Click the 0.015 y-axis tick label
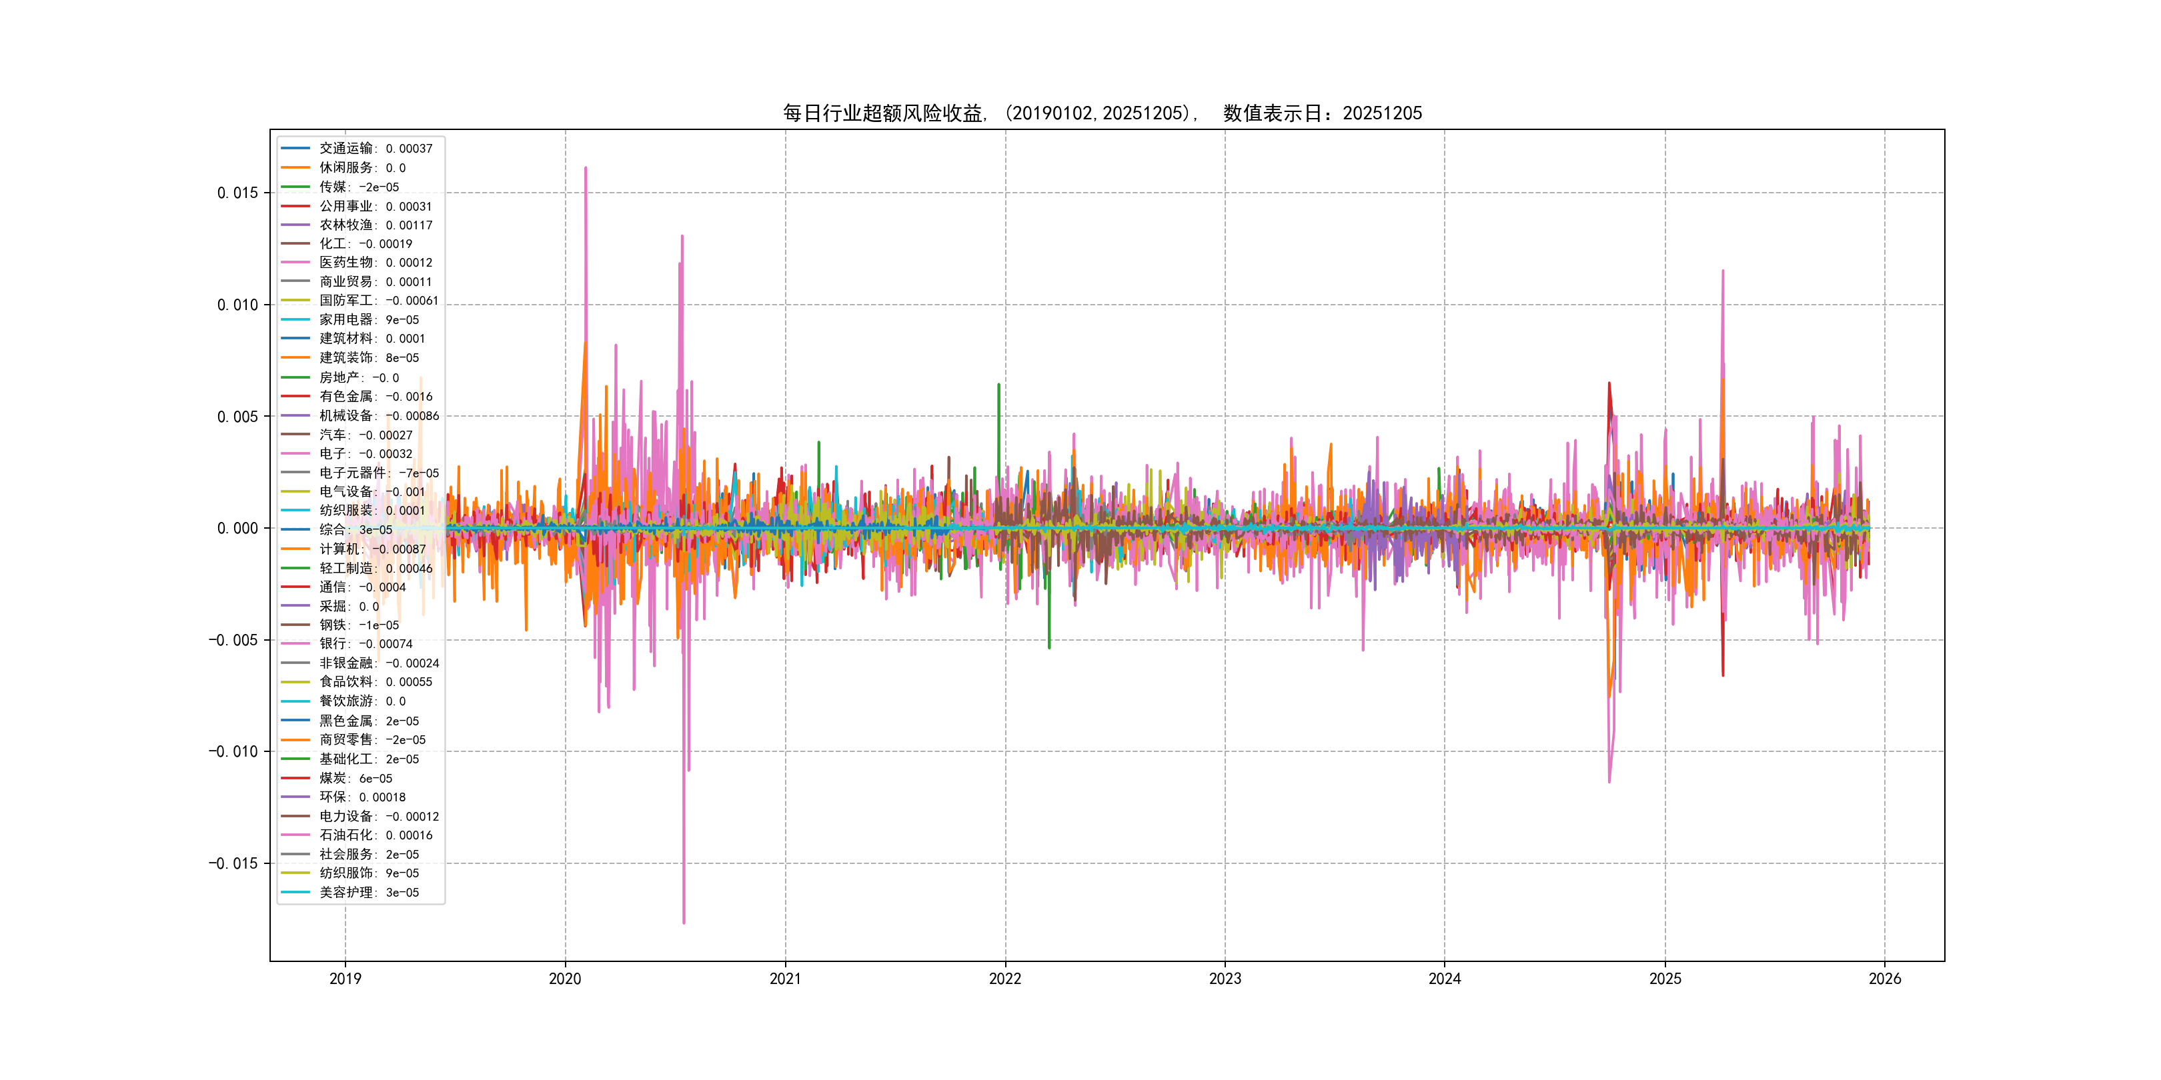The width and height of the screenshot is (2161, 1080). point(237,193)
